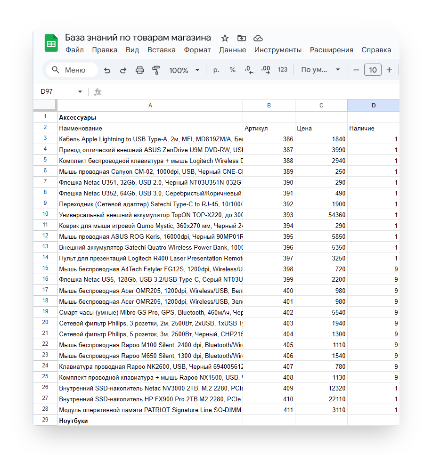Open the Формат menu
The height and width of the screenshot is (455, 432).
click(x=197, y=50)
